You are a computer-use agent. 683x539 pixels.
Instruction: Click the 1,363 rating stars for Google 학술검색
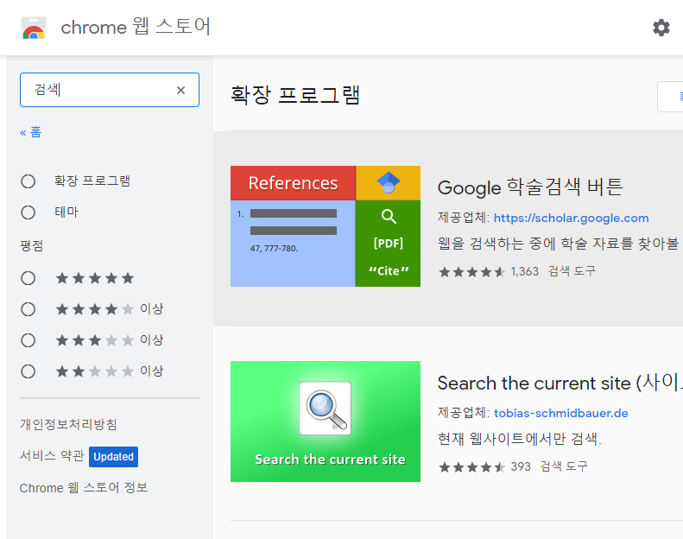(x=471, y=272)
